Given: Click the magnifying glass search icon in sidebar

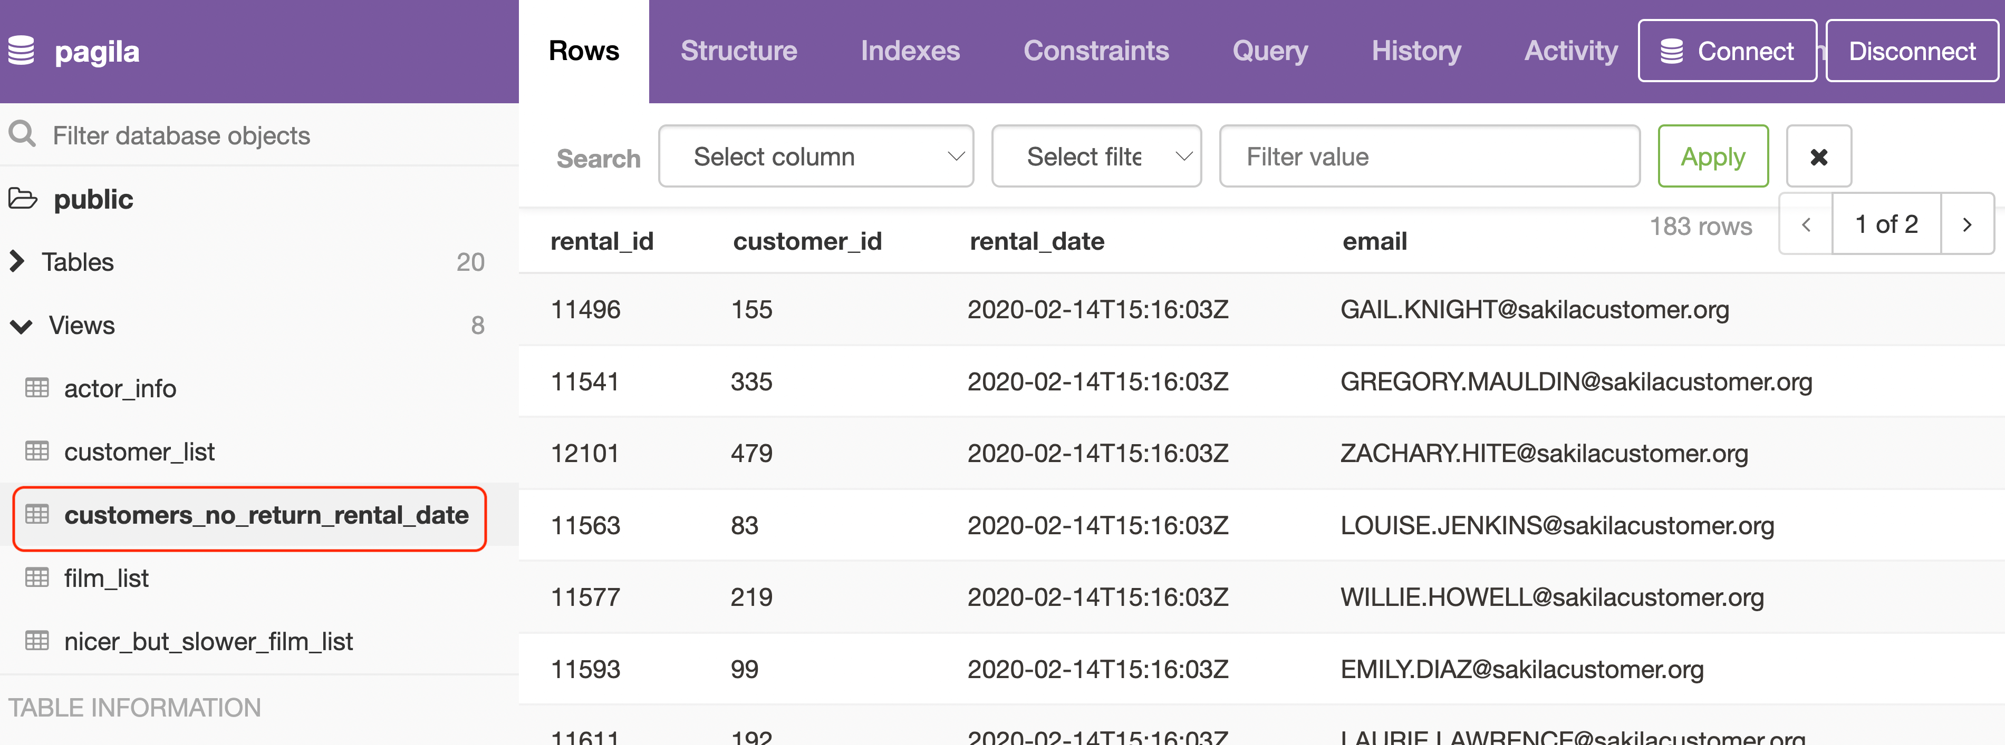Looking at the screenshot, I should 22,134.
